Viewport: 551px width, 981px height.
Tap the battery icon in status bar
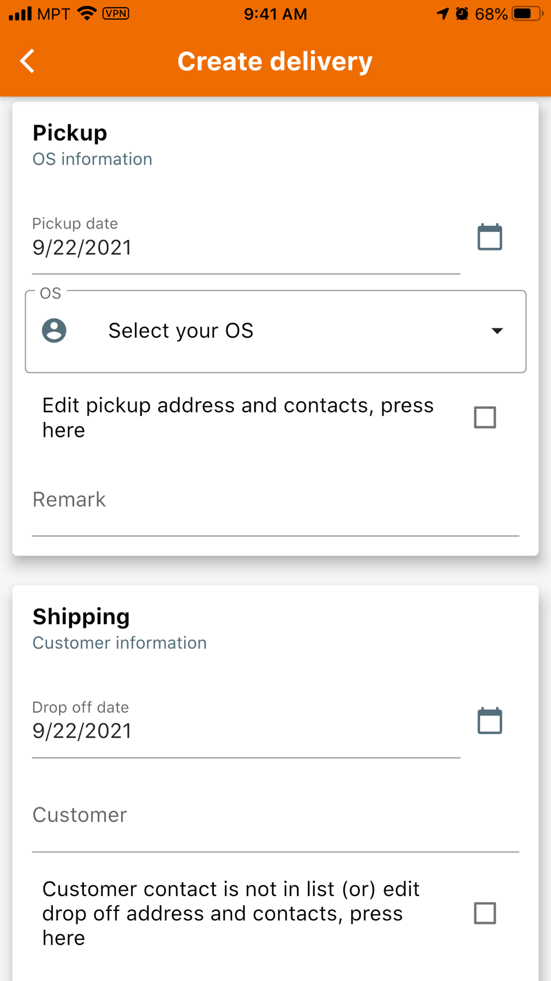click(526, 14)
